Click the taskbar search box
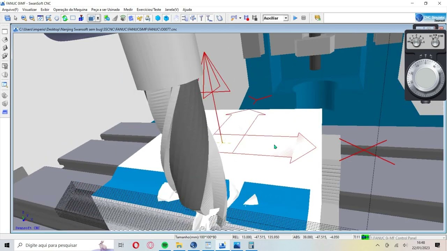Screen dimensions: 447x251 pyautogui.click(x=64, y=245)
